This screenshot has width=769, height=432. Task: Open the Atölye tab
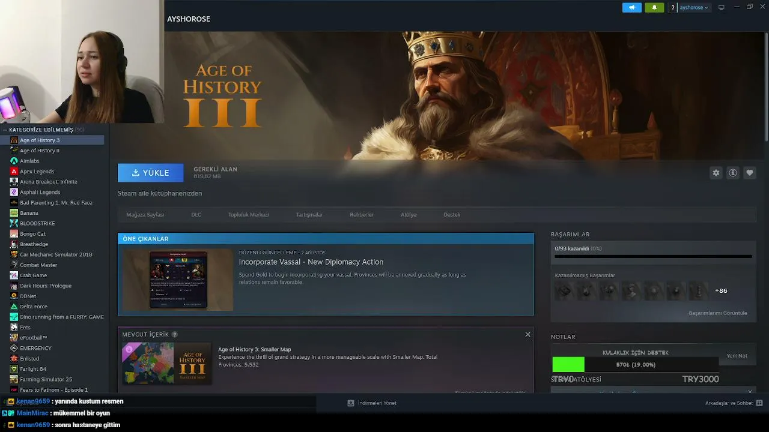(x=409, y=215)
